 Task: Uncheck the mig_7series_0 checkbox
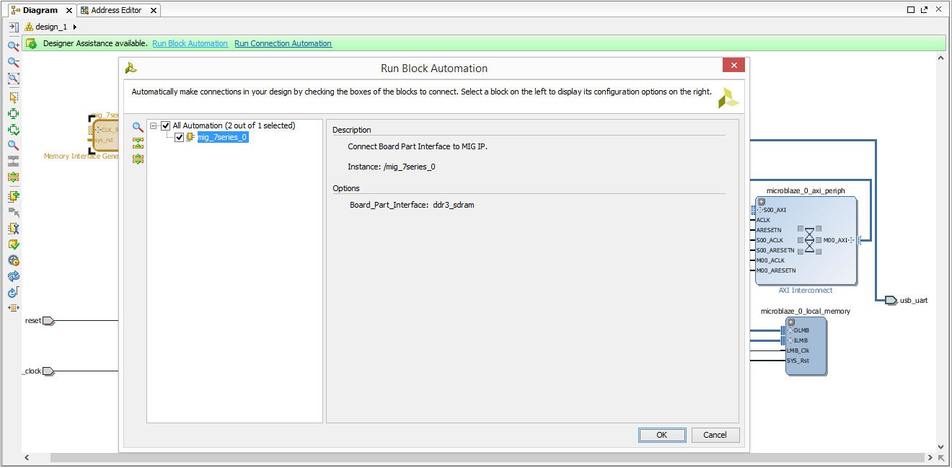[x=180, y=137]
